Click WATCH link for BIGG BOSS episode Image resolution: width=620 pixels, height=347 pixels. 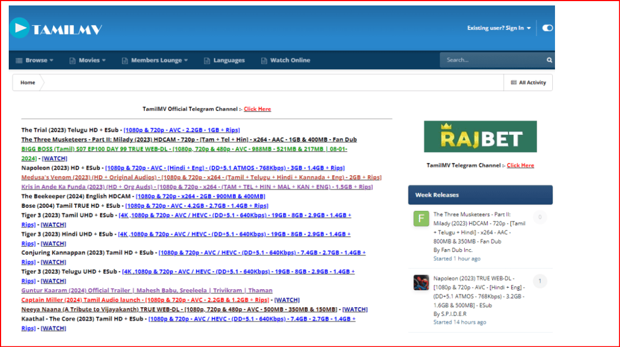[x=55, y=158]
